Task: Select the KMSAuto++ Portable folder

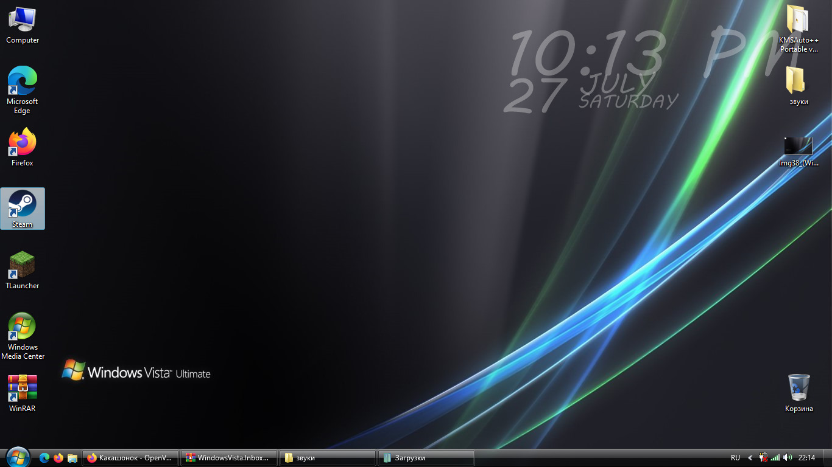Action: tap(799, 29)
